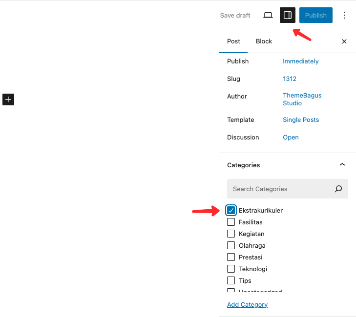Uncheck the Ekstrakurikuler category
Screen dimensions: 356x317
[x=231, y=210]
